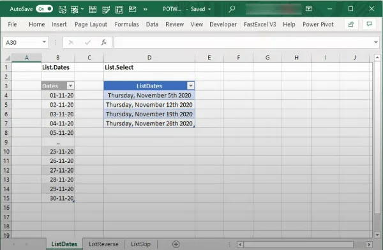Image resolution: width=383 pixels, height=250 pixels.
Task: Toggle the AutoSave switch
Action: click(x=44, y=9)
